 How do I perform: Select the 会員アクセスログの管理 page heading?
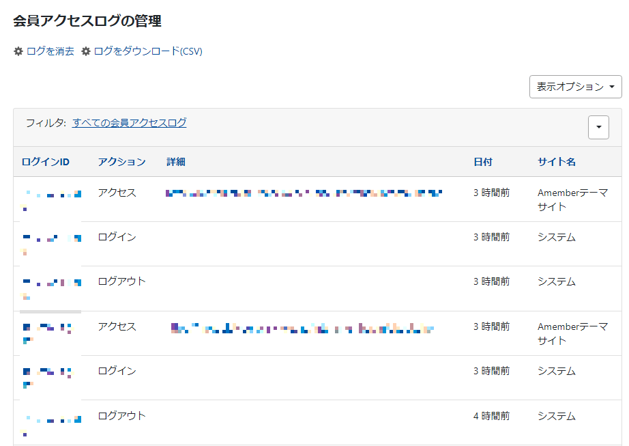[x=87, y=21]
